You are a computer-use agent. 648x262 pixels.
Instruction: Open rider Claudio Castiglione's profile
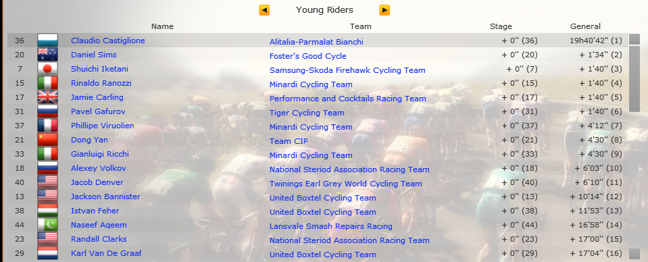click(x=108, y=41)
